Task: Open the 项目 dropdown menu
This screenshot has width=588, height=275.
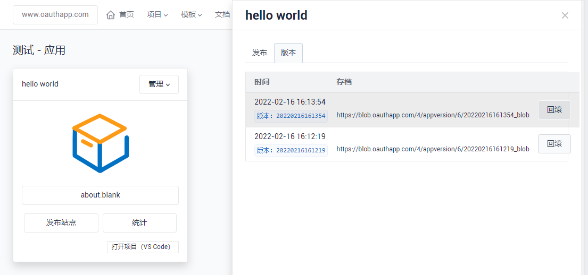Action: coord(157,15)
